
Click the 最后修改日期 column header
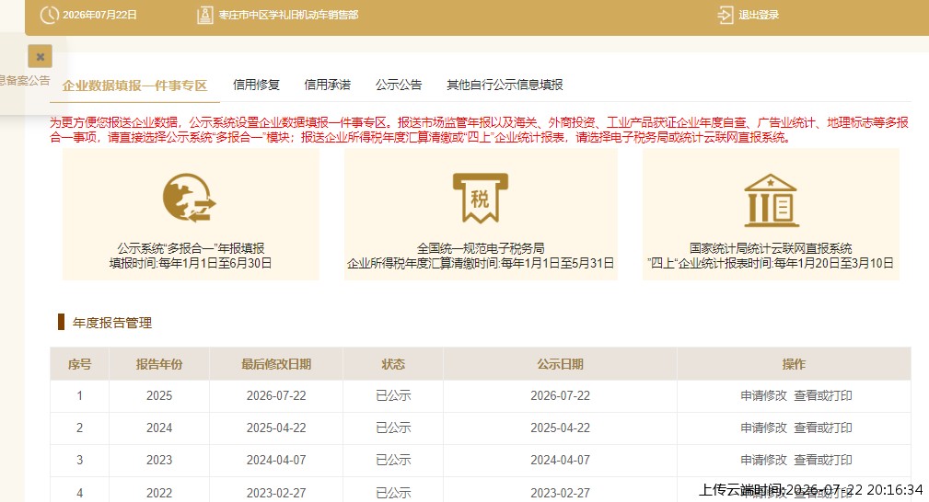[x=276, y=364]
